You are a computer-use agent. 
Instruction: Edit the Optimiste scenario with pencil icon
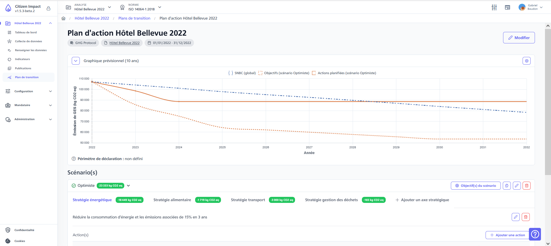click(x=517, y=186)
